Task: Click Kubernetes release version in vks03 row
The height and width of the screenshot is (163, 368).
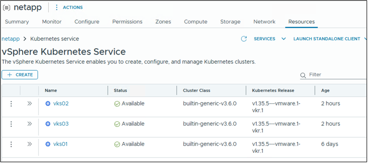Action: pyautogui.click(x=276, y=127)
